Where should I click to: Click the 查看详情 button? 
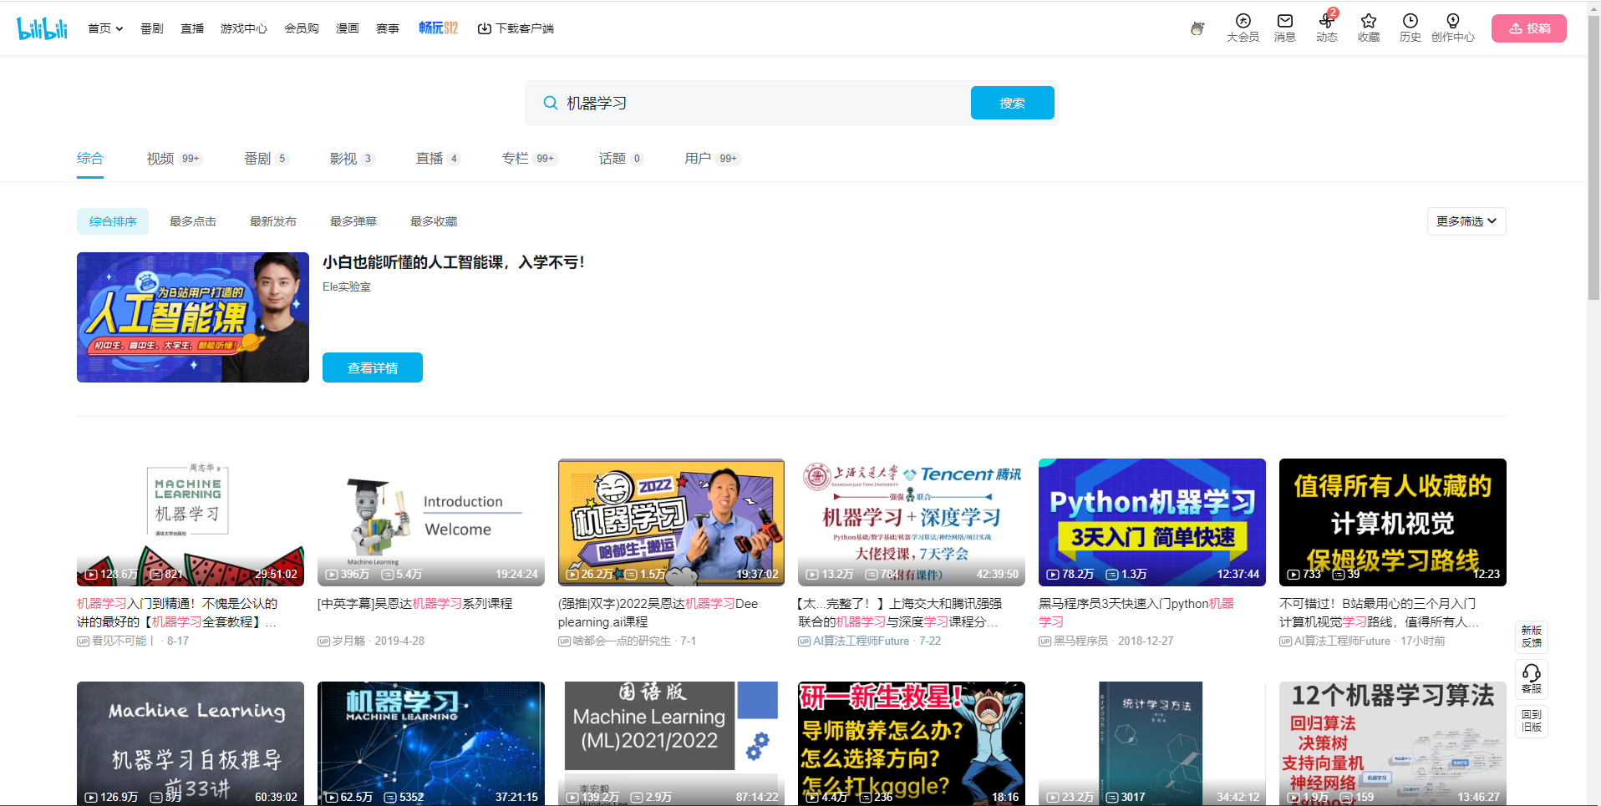tap(373, 368)
